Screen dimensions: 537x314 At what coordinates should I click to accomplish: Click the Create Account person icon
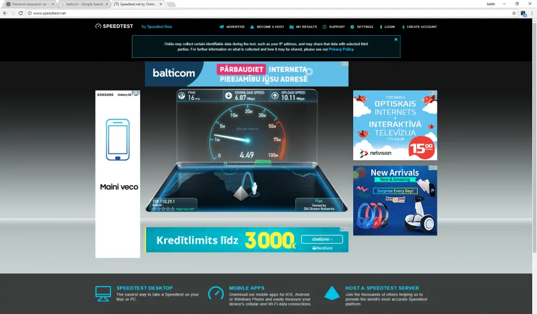[x=403, y=27]
